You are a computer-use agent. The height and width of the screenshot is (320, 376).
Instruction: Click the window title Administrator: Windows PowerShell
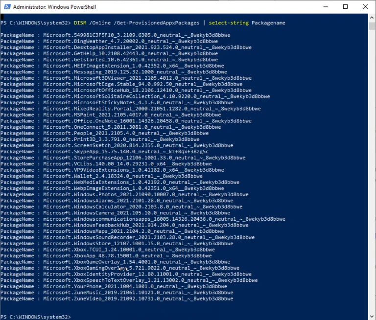point(54,7)
